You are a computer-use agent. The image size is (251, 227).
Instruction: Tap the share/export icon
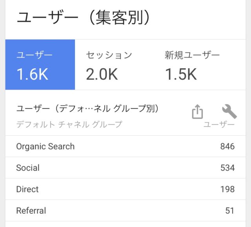pos(197,111)
